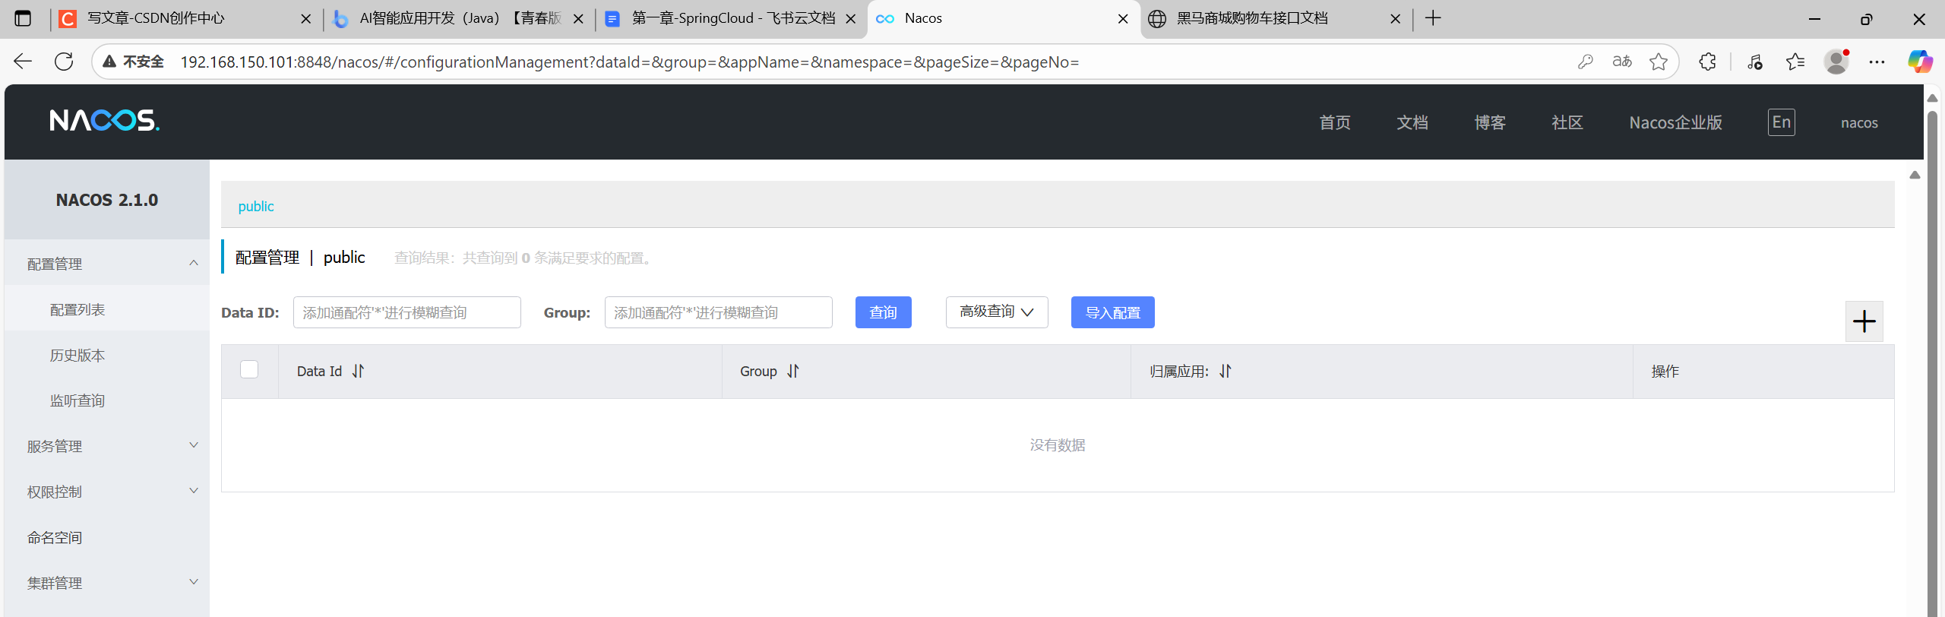Image resolution: width=1945 pixels, height=617 pixels.
Task: Close the CSDN创作中心 tab
Action: click(x=306, y=19)
